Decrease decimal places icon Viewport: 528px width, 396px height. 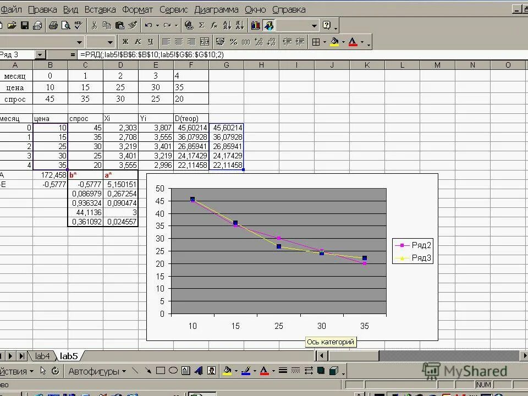(271, 42)
